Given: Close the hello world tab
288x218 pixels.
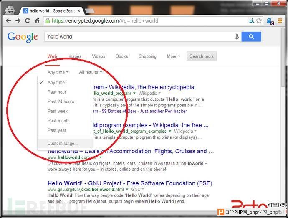Looking at the screenshot, I should coord(79,11).
